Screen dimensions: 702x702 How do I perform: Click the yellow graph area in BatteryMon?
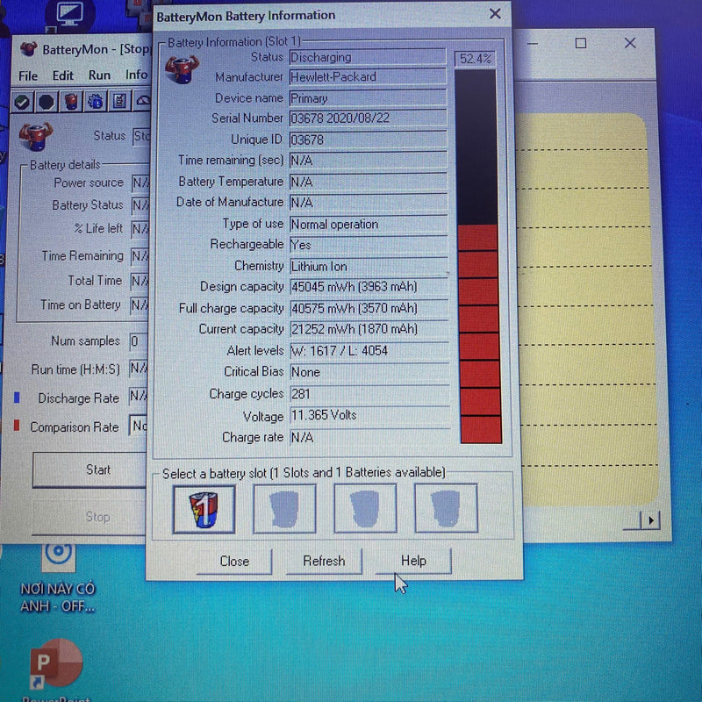[x=586, y=310]
